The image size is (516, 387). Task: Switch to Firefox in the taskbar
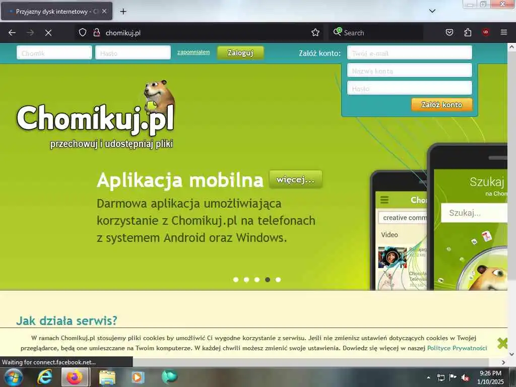(75, 377)
